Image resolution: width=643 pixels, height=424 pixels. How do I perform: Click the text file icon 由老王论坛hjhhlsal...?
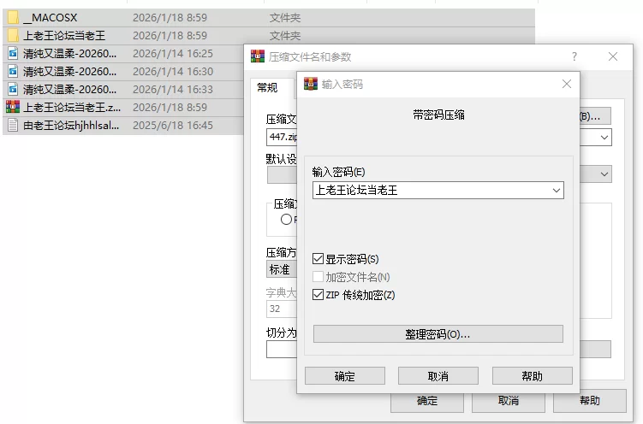pos(13,126)
